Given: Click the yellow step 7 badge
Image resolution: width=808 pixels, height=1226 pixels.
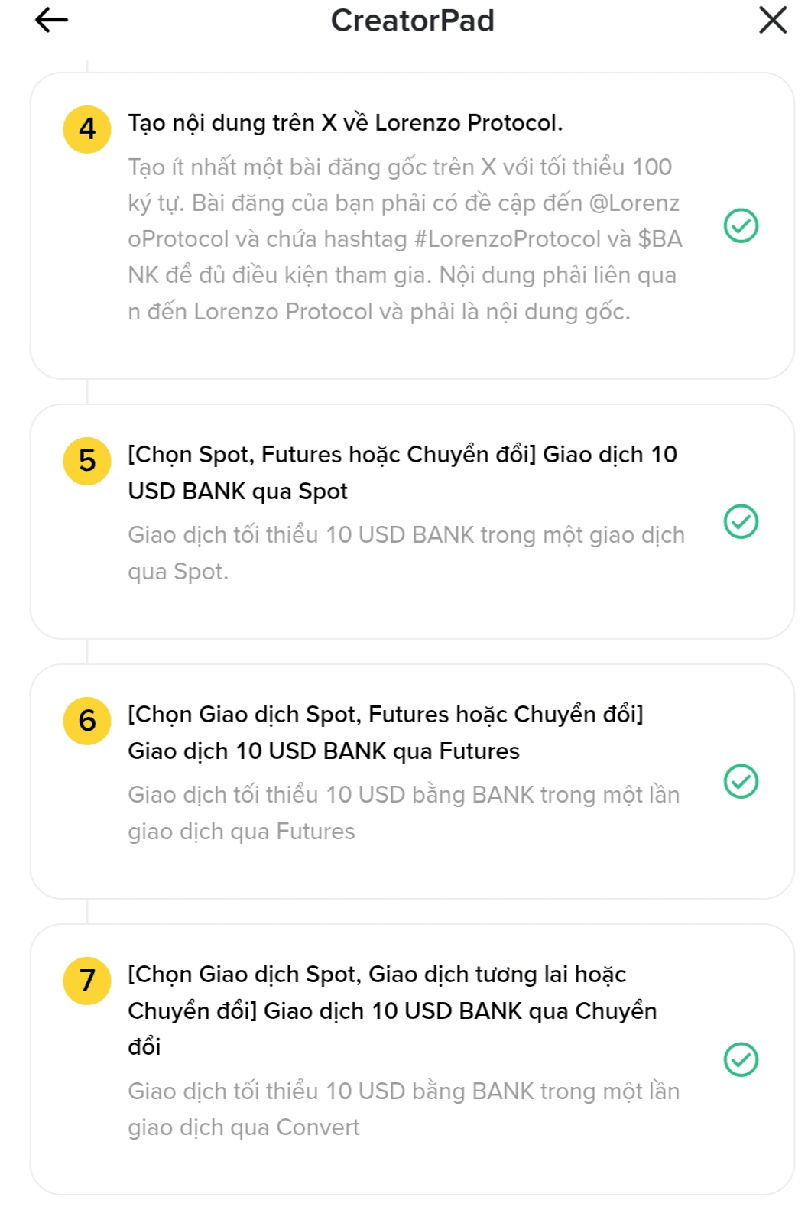Looking at the screenshot, I should click(87, 981).
